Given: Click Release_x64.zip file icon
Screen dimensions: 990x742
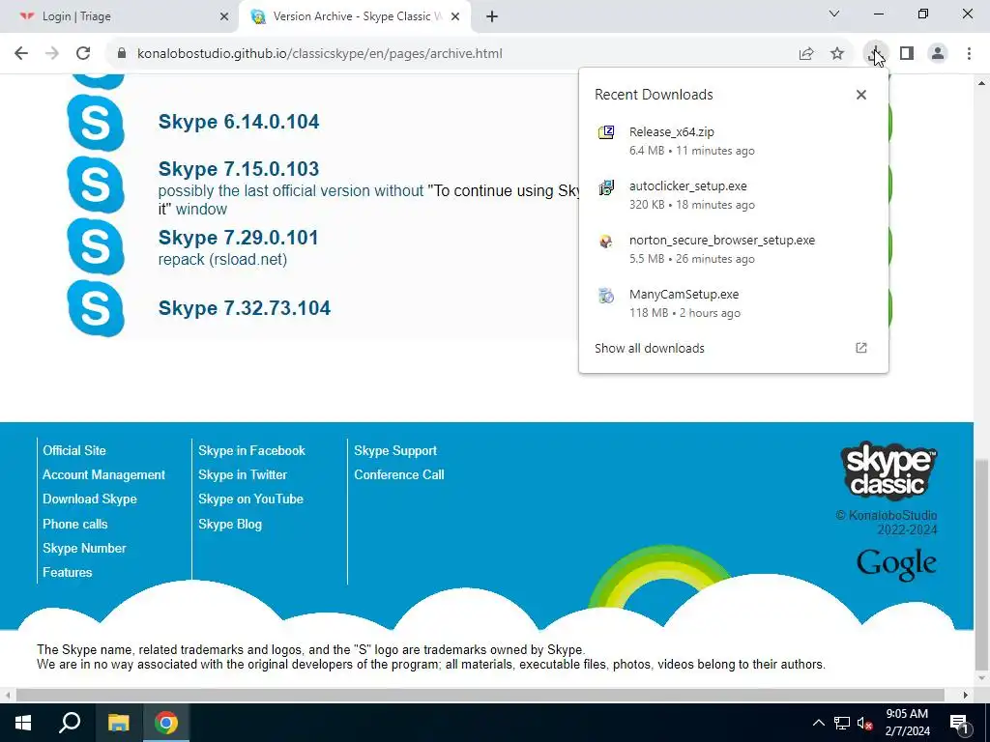Looking at the screenshot, I should 606,131.
